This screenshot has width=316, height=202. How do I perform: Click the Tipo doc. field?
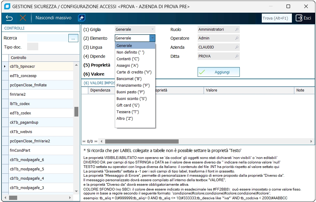coord(33,47)
